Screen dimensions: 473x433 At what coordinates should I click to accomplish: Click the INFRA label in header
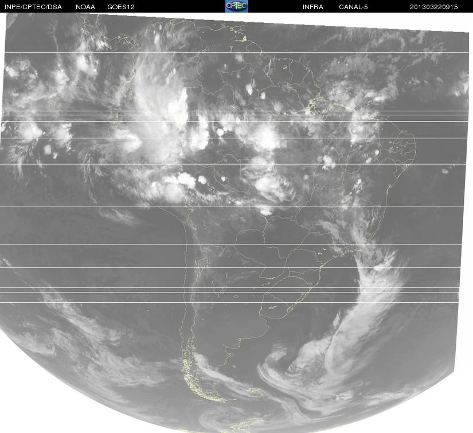pos(313,7)
